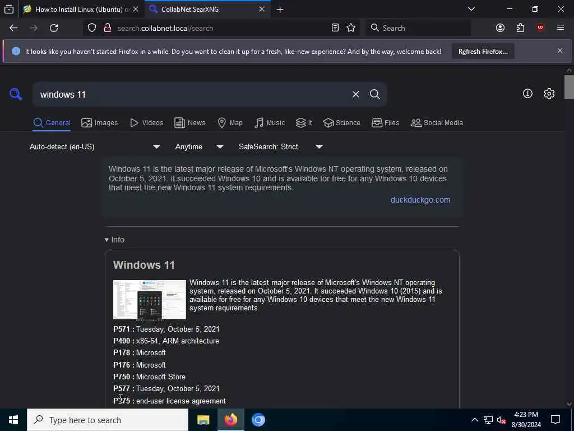Screen dimensions: 574x431
Task: Submit search with magnifier button
Action: tap(374, 94)
